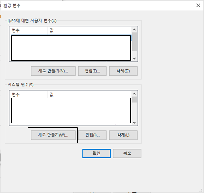Click the system variables scrollbar thumb

coord(134,99)
